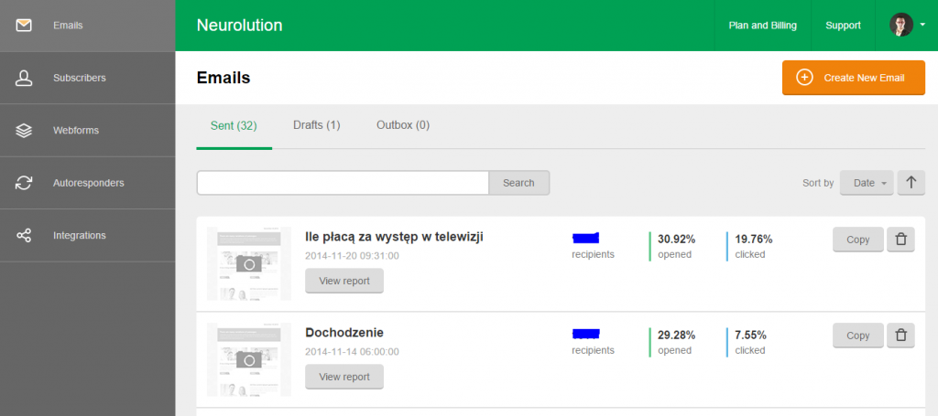Open Webforms via its layers icon
This screenshot has width=938, height=416.
[x=24, y=130]
